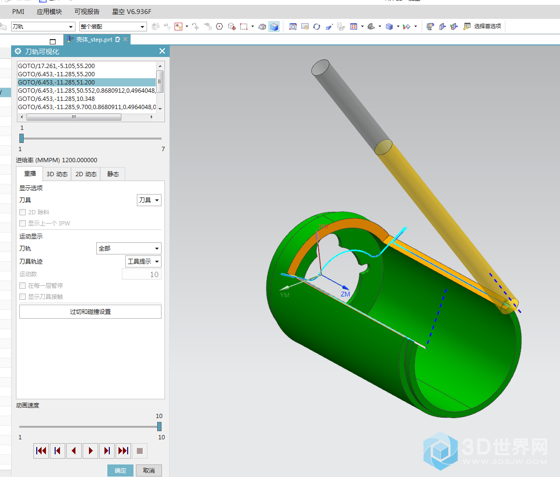Image resolution: width=560 pixels, height=477 pixels.
Task: Click the gray shaded faces highlight icon
Action: coord(262,27)
